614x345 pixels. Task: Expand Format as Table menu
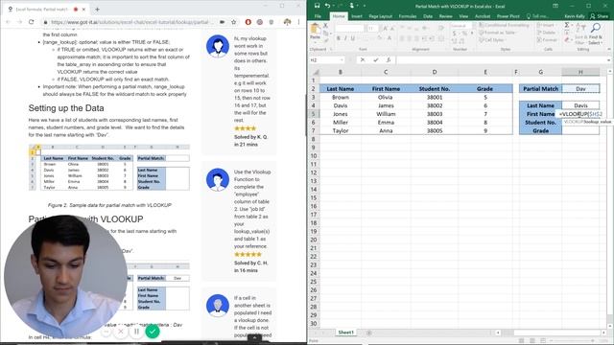[498, 33]
